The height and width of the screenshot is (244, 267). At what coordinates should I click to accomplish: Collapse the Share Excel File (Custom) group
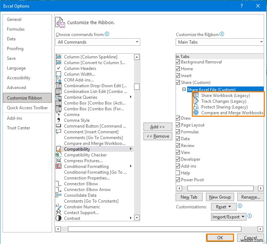click(x=184, y=89)
